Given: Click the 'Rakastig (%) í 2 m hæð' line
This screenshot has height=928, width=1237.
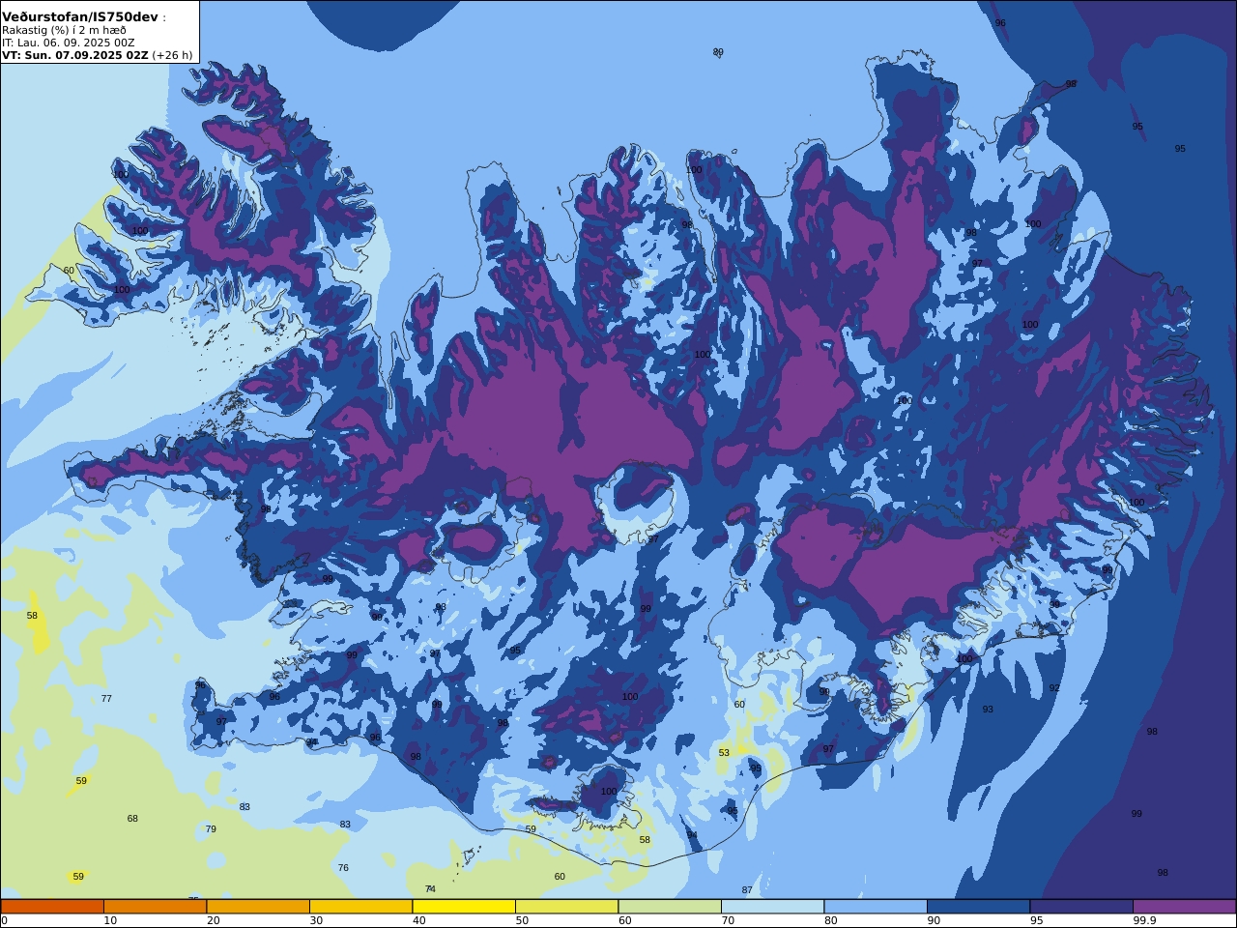Looking at the screenshot, I should [x=64, y=30].
